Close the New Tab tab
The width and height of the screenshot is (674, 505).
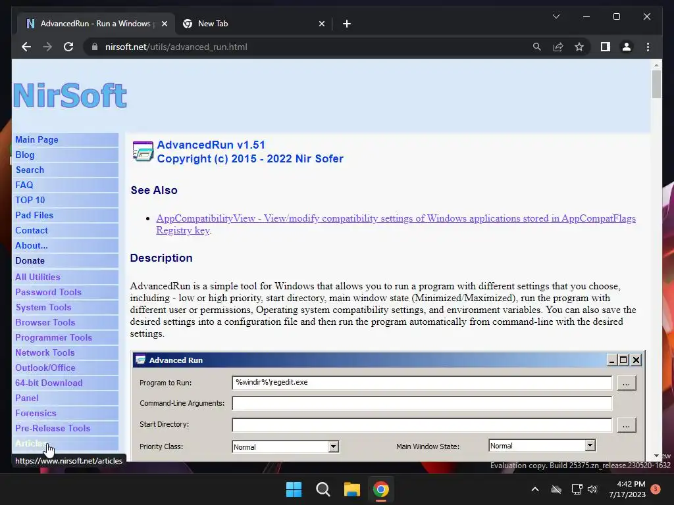[x=321, y=24]
